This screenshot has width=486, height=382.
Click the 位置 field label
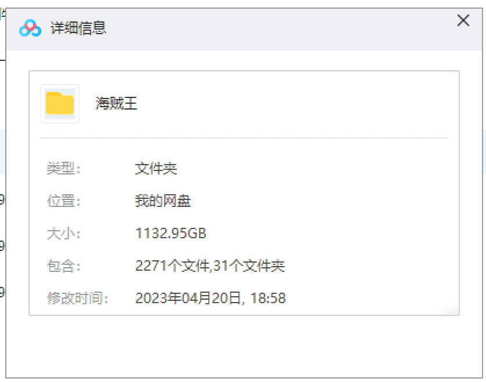coord(64,201)
